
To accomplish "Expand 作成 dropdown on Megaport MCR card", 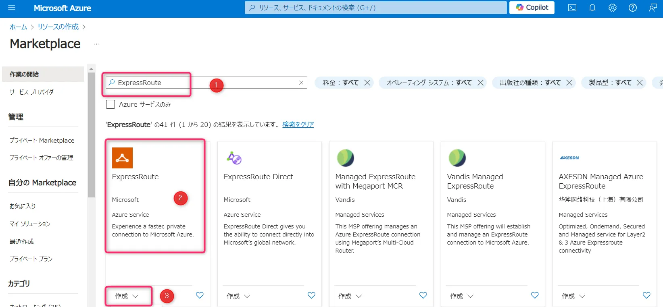I will 350,296.
